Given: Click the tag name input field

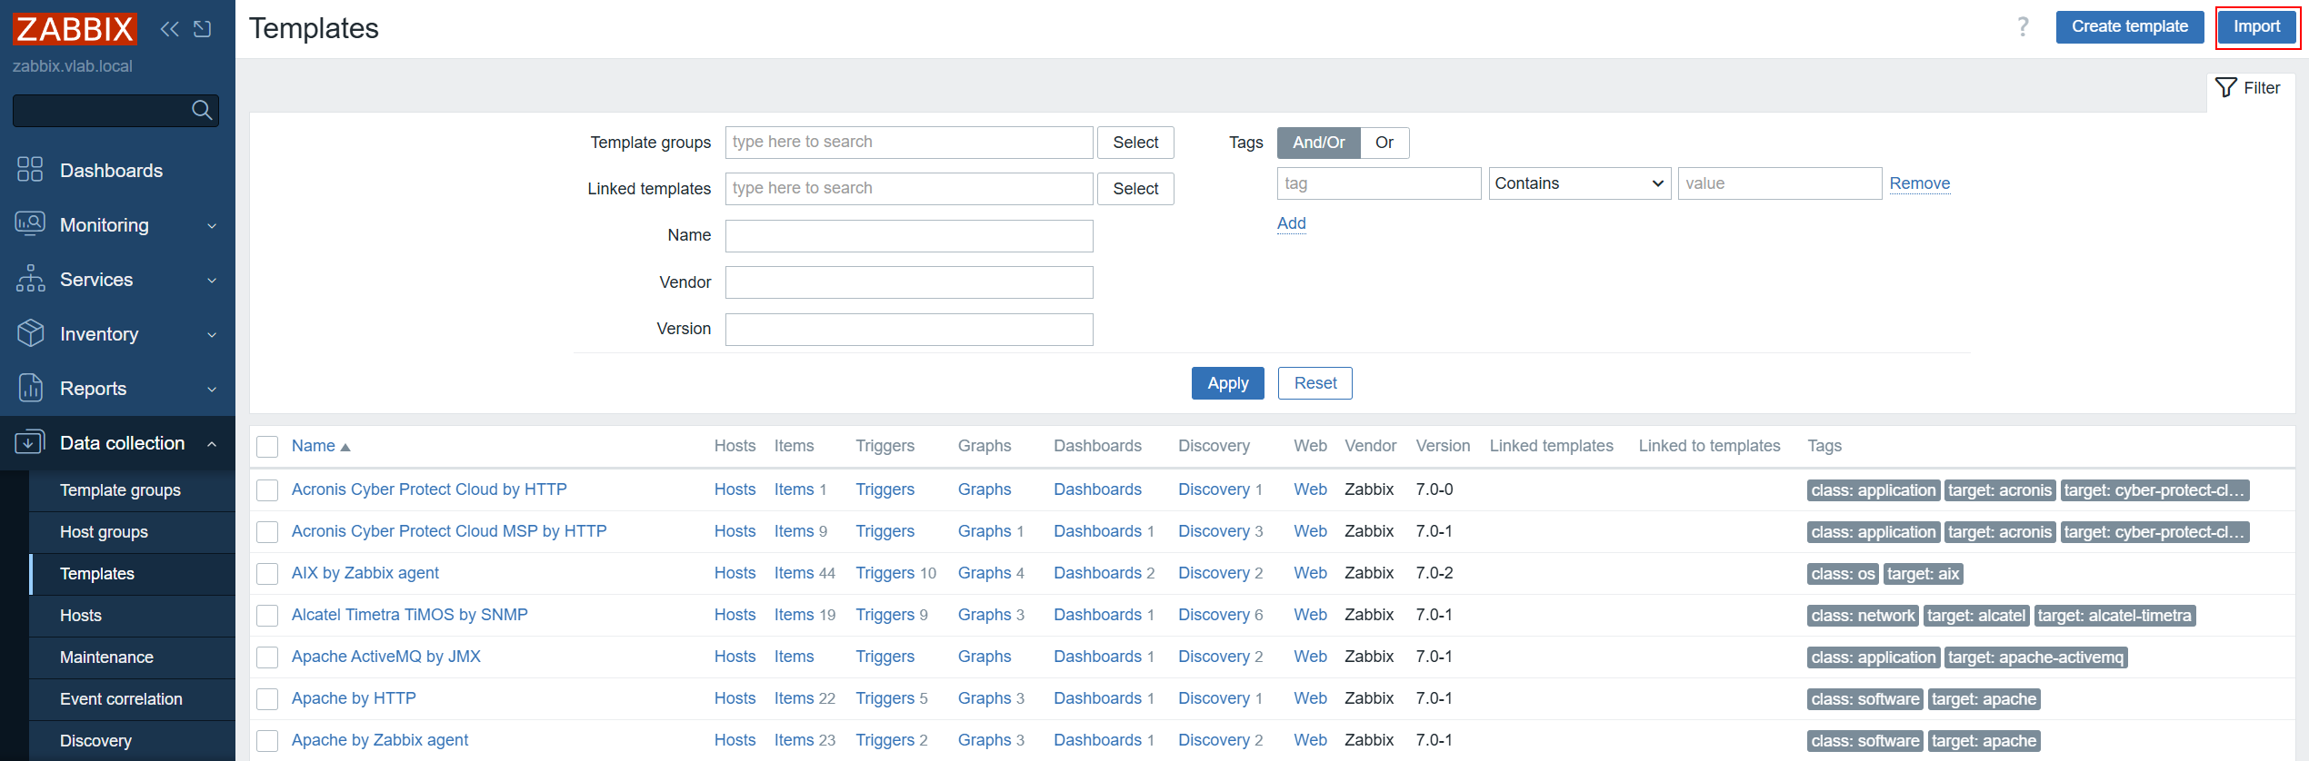Looking at the screenshot, I should click(1379, 183).
